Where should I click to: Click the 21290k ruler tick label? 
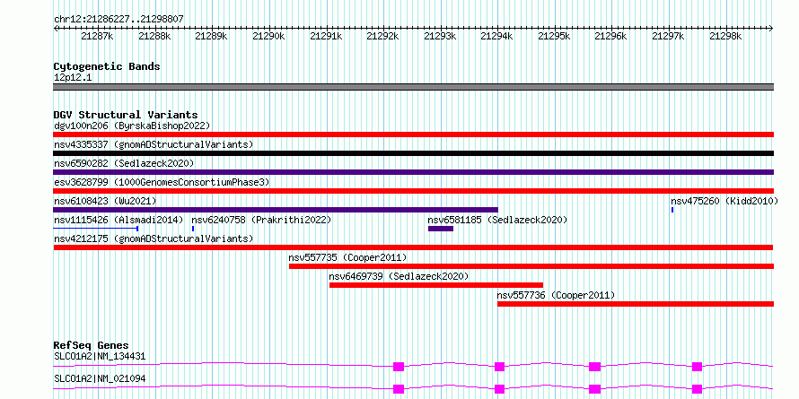pos(268,37)
